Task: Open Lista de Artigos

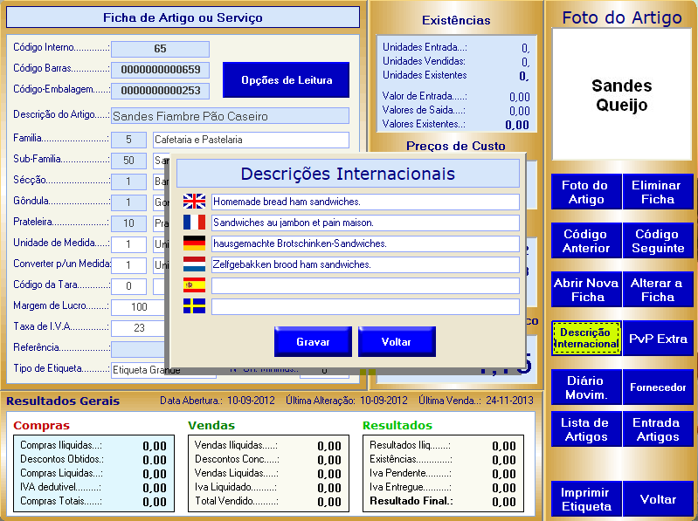Action: tap(585, 429)
